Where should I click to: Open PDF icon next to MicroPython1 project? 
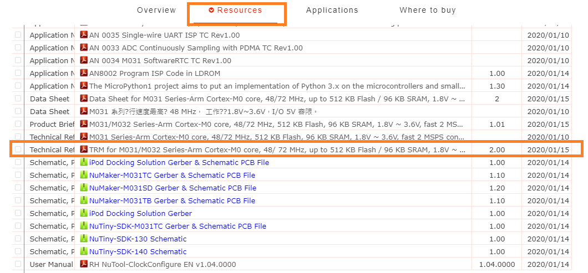point(84,86)
